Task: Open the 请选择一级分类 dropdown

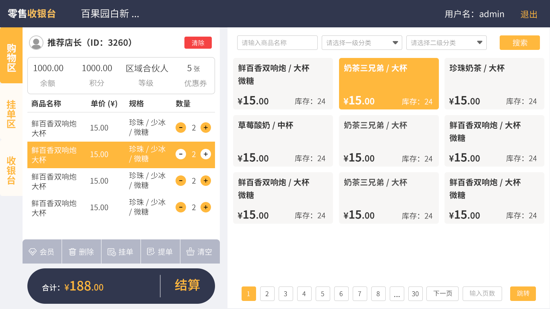Action: pyautogui.click(x=362, y=43)
